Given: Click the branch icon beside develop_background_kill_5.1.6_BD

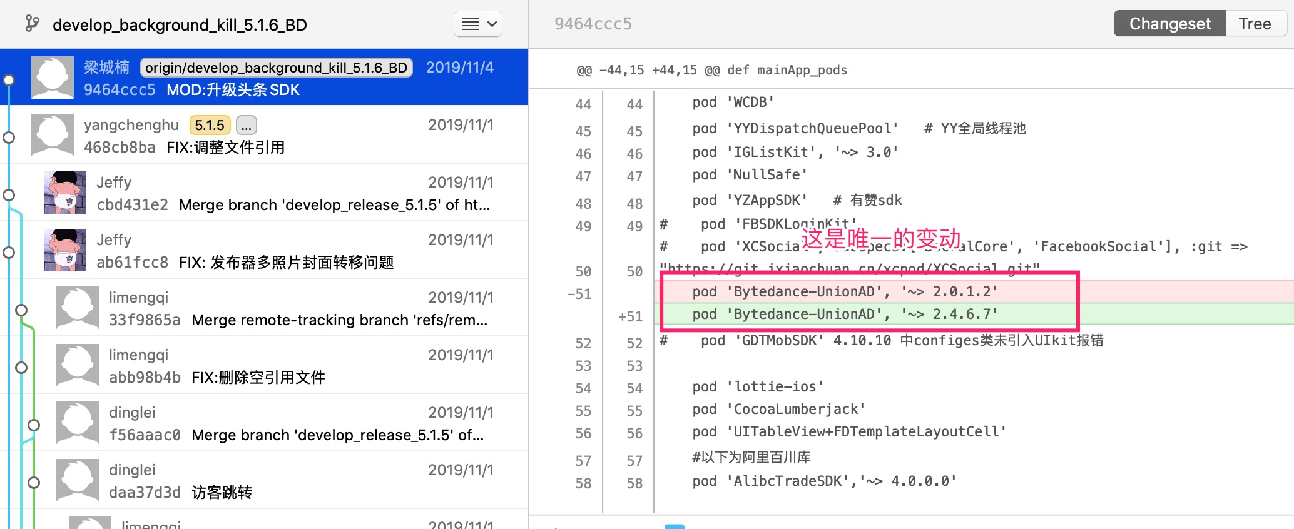Looking at the screenshot, I should tap(32, 24).
